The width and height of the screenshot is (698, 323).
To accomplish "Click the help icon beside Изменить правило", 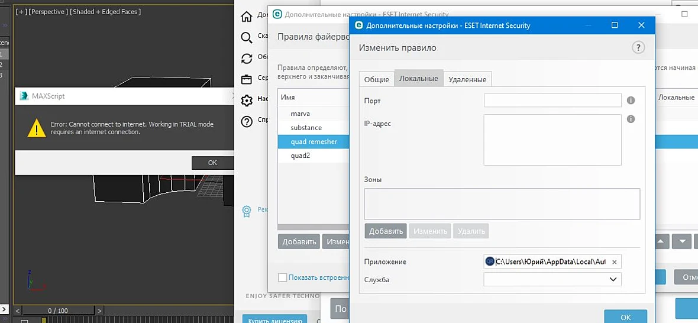I will pos(638,47).
